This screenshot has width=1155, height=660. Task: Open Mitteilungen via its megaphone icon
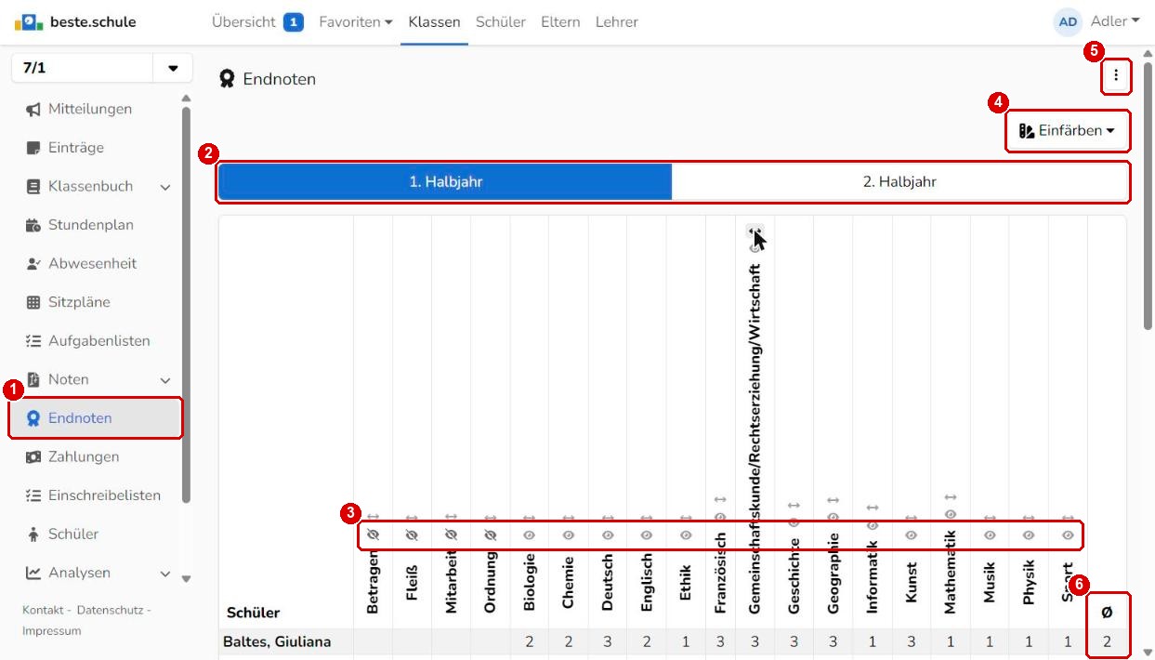click(x=33, y=110)
